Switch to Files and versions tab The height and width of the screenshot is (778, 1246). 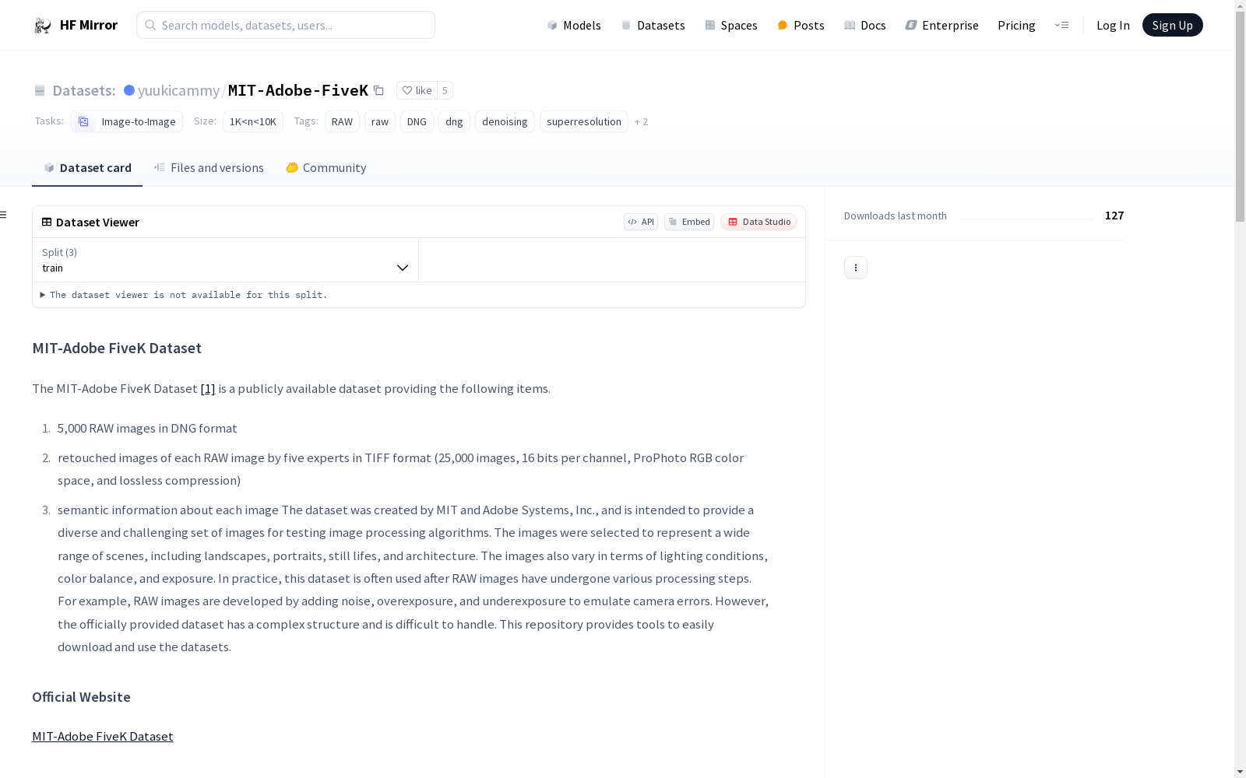209,168
